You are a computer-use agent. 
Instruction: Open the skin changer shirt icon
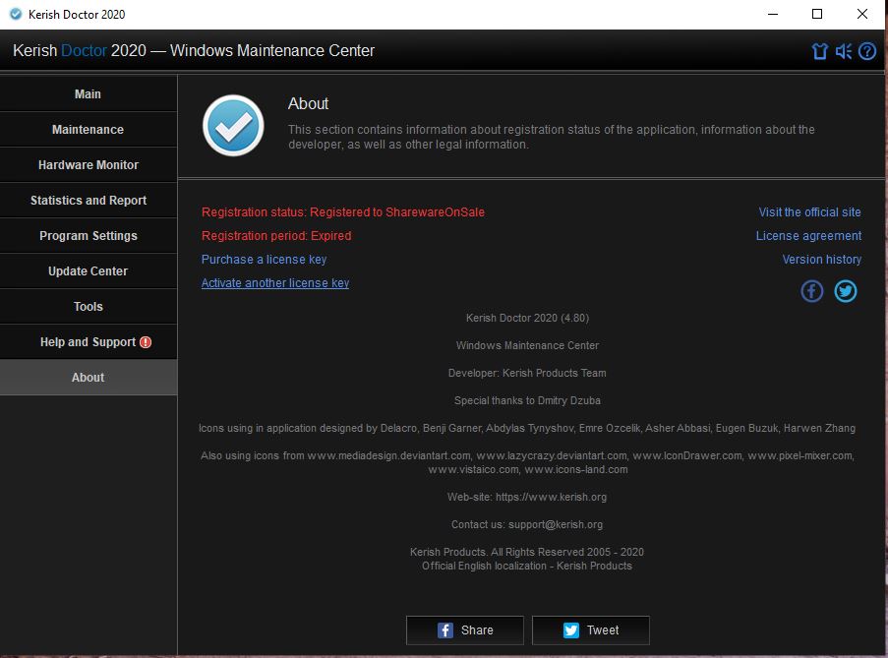point(819,51)
